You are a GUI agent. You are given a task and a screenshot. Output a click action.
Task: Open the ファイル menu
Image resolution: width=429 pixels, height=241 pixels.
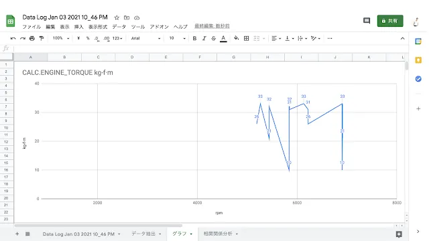32,27
